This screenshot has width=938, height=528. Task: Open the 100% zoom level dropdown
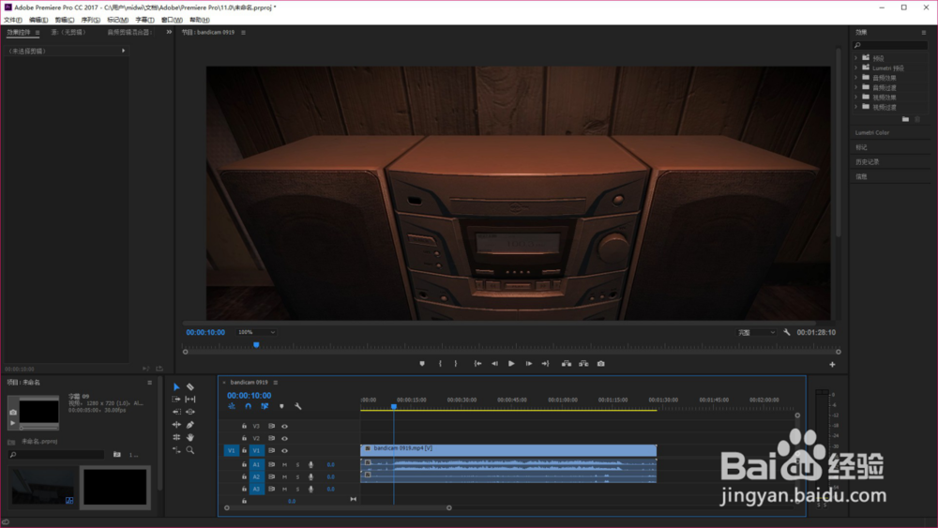256,332
